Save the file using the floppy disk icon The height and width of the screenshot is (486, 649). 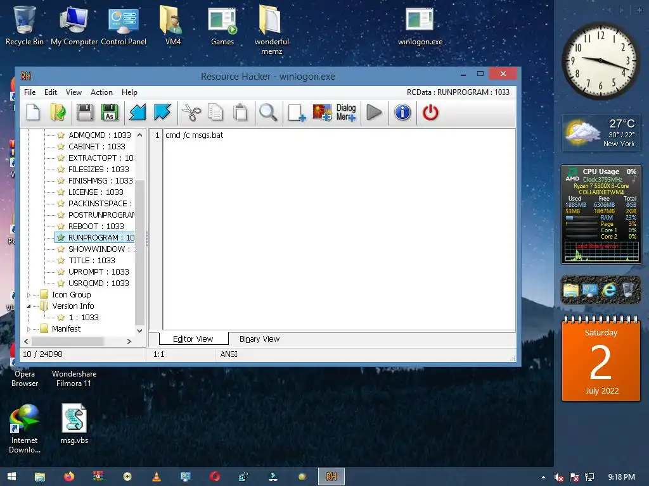click(x=85, y=113)
